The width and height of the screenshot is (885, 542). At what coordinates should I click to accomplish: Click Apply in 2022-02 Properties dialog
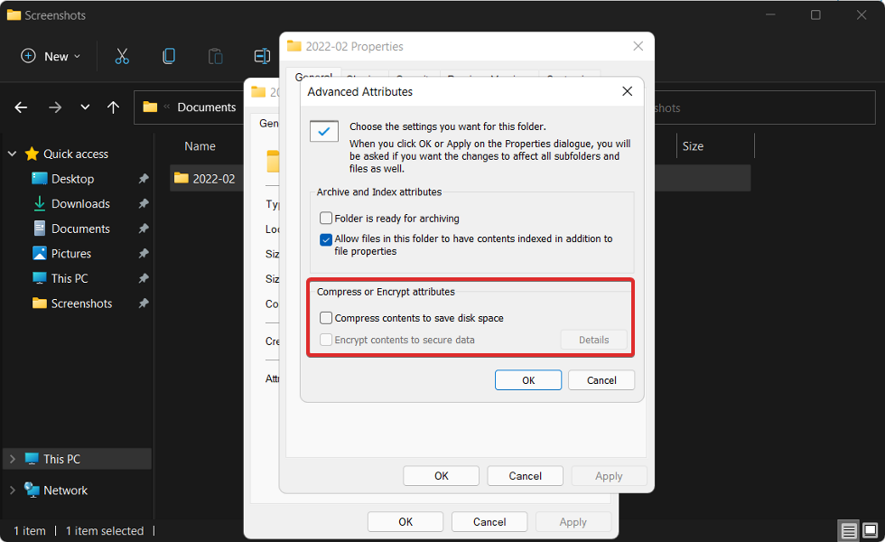point(609,476)
